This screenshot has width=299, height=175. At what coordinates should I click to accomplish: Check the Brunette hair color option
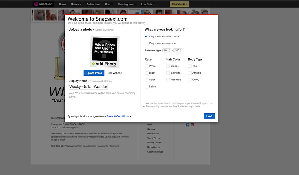click(168, 73)
